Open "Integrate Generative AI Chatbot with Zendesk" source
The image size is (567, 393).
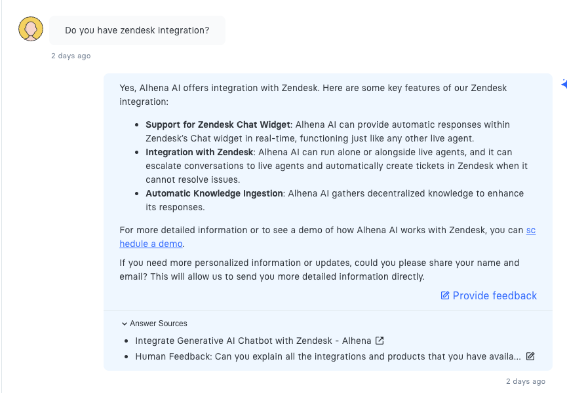(x=253, y=341)
